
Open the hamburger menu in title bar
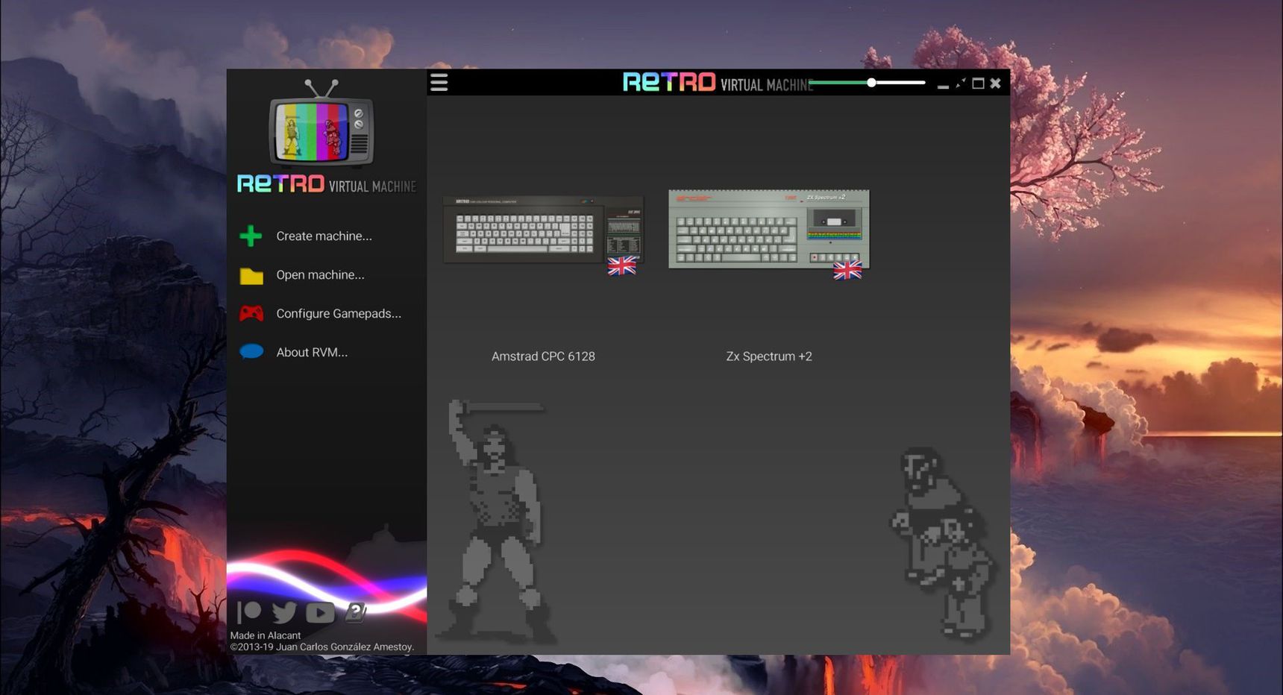pos(439,83)
